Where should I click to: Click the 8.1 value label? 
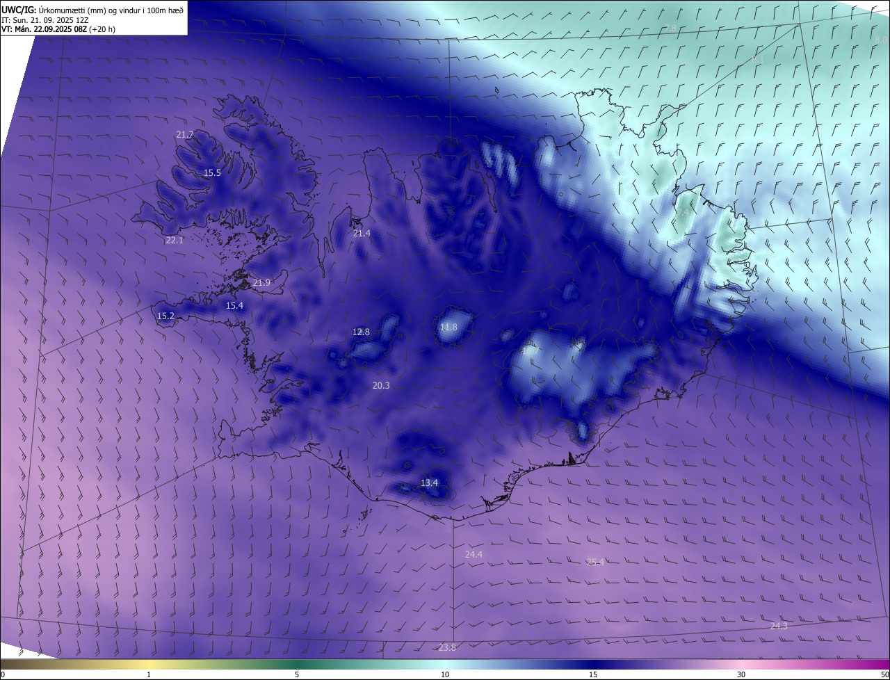(758, 60)
